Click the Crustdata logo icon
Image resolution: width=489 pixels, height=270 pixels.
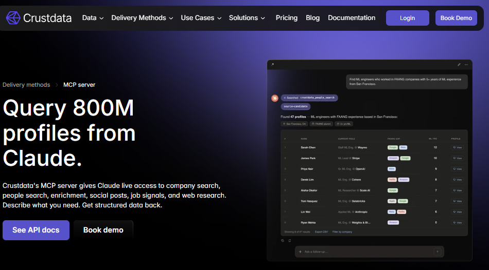[13, 18]
